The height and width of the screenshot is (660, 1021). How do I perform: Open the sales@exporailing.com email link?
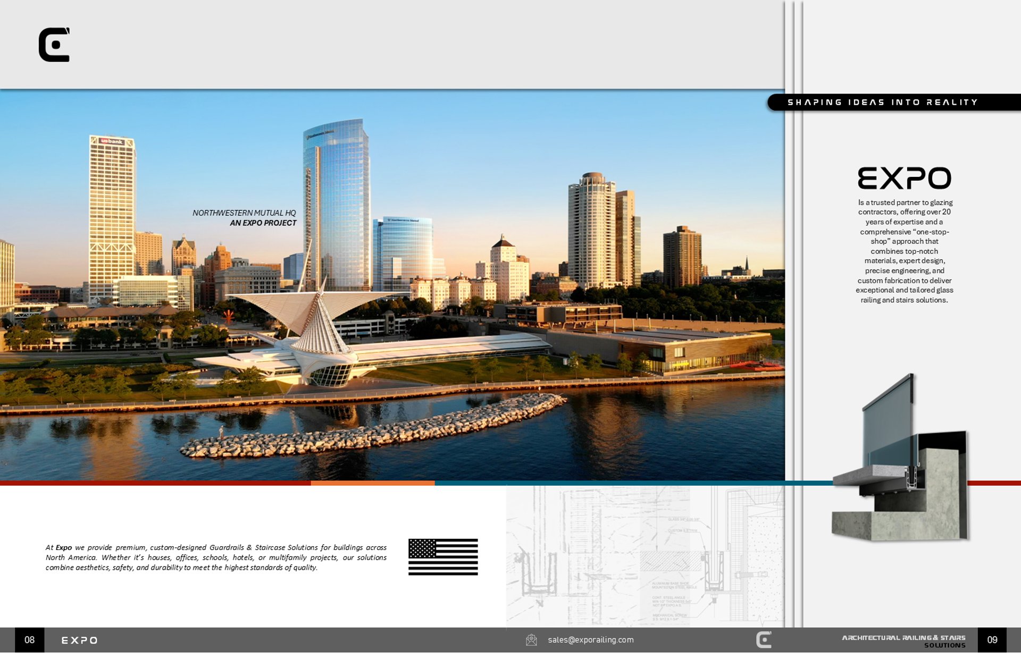point(591,640)
